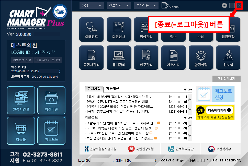
Task: Switch to the 기능개선 tab
Action: [112, 89]
